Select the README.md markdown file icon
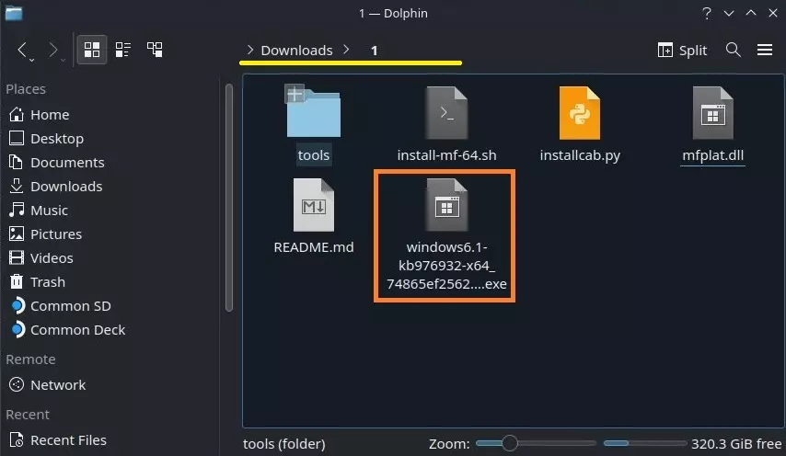 [x=314, y=205]
